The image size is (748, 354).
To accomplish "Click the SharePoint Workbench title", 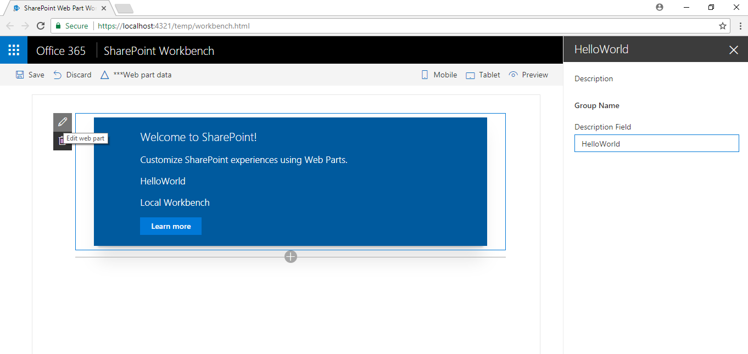I will tap(159, 51).
